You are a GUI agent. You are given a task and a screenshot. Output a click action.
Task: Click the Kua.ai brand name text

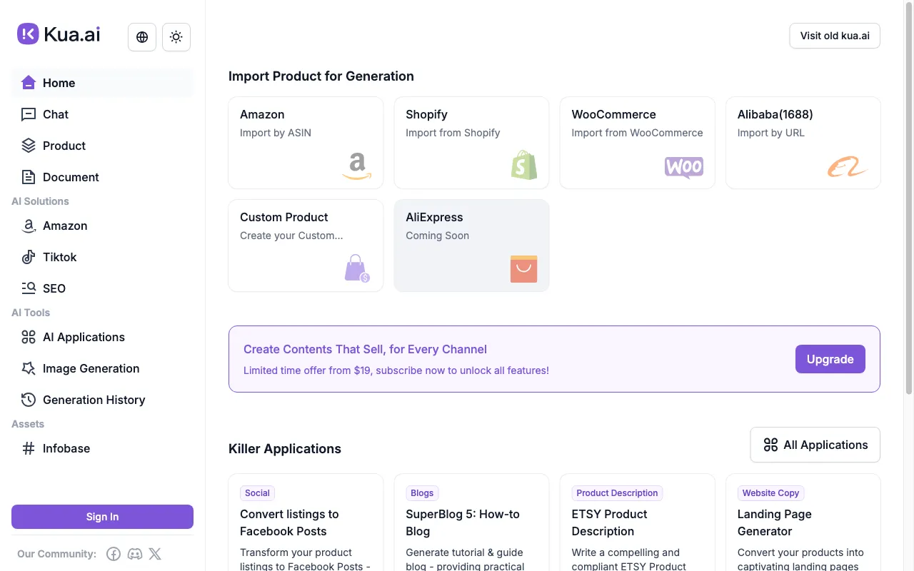tap(71, 34)
